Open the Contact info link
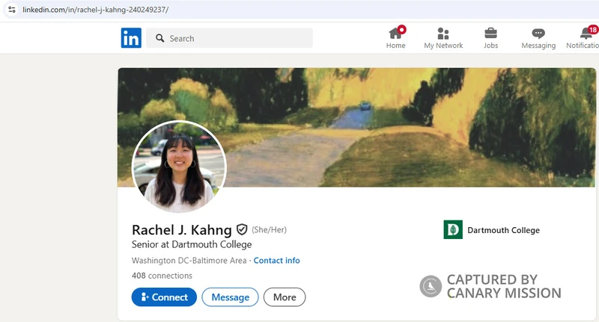This screenshot has width=599, height=322. tap(276, 260)
